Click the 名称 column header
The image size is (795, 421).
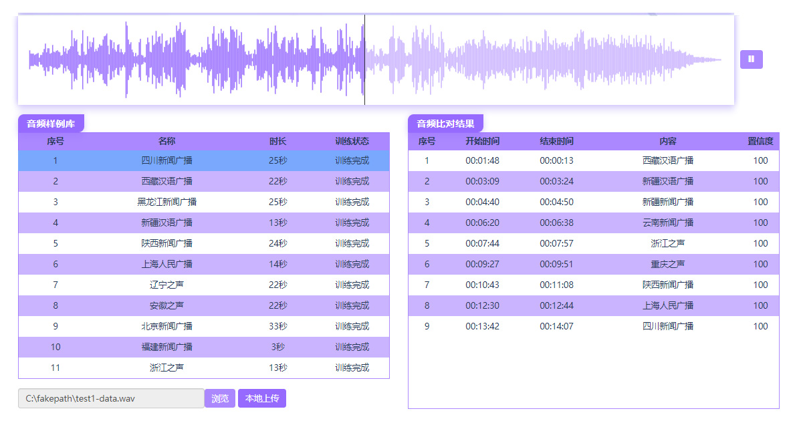coord(166,142)
